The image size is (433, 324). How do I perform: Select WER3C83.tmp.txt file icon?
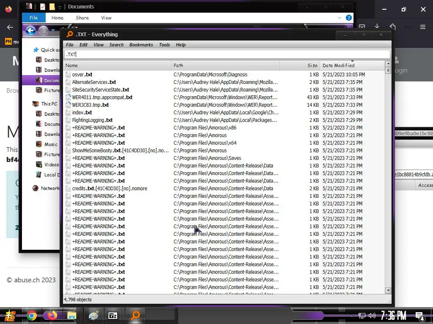click(68, 105)
